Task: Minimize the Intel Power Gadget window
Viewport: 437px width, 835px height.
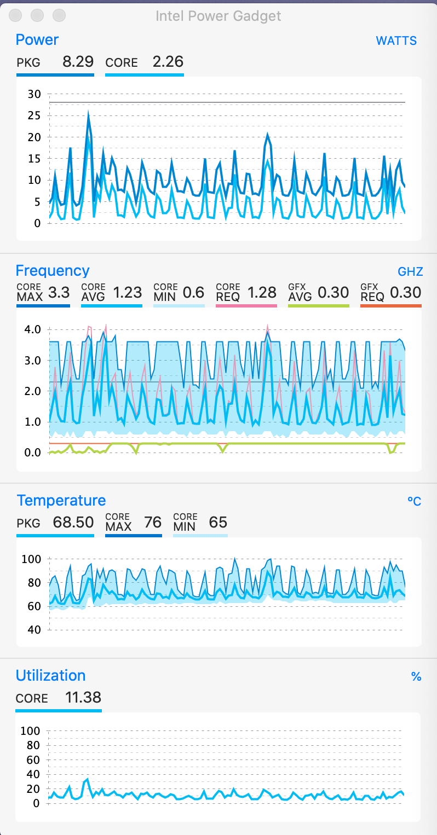Action: pyautogui.click(x=38, y=16)
